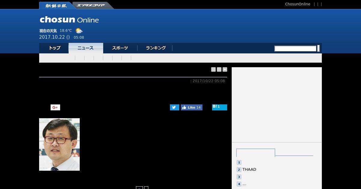
Task: Select the ニュース navigation tab
Action: (x=86, y=48)
